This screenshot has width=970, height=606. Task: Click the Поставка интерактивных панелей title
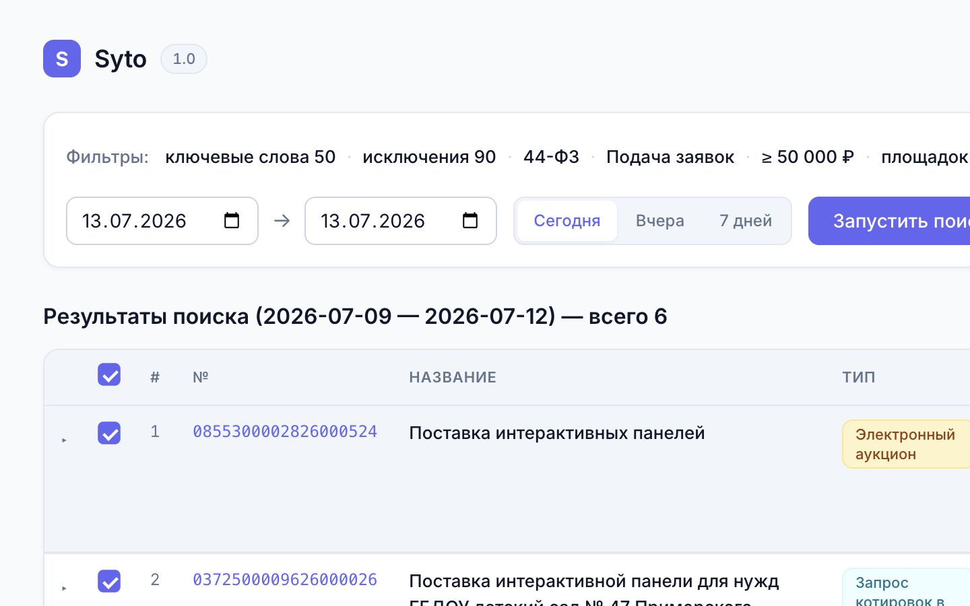(x=557, y=433)
